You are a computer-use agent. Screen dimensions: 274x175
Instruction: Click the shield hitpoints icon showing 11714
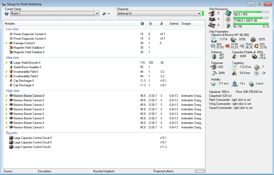click(x=214, y=40)
